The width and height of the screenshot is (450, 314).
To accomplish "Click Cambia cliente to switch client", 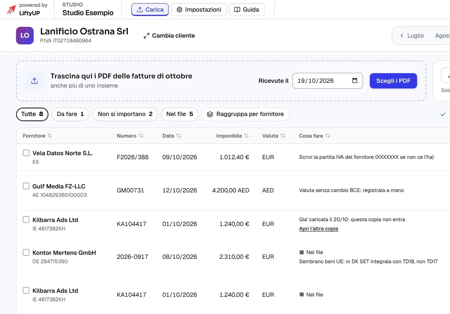I will pyautogui.click(x=169, y=36).
